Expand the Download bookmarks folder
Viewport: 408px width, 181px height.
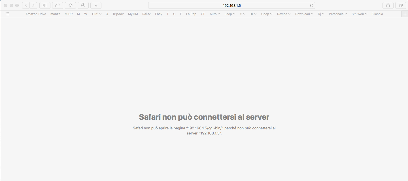click(304, 14)
